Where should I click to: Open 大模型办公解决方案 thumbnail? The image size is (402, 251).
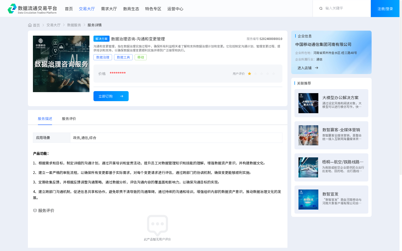308,103
